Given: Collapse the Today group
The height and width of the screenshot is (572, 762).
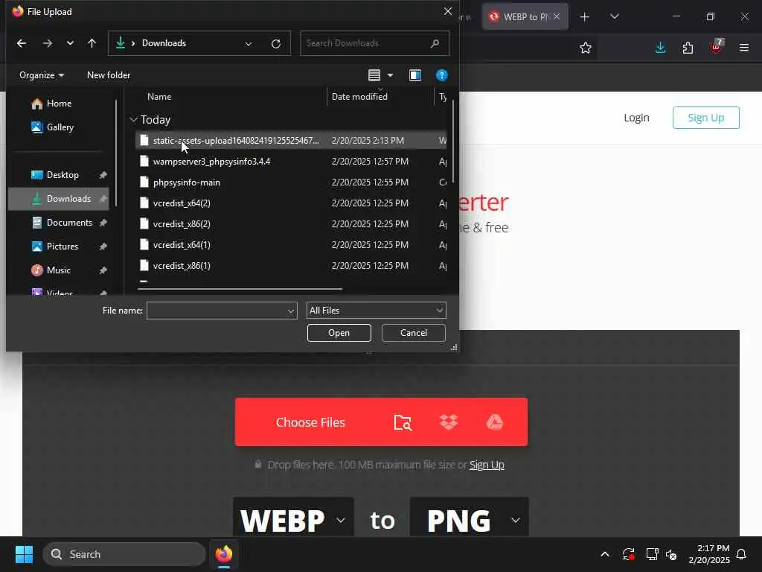Looking at the screenshot, I should [134, 120].
